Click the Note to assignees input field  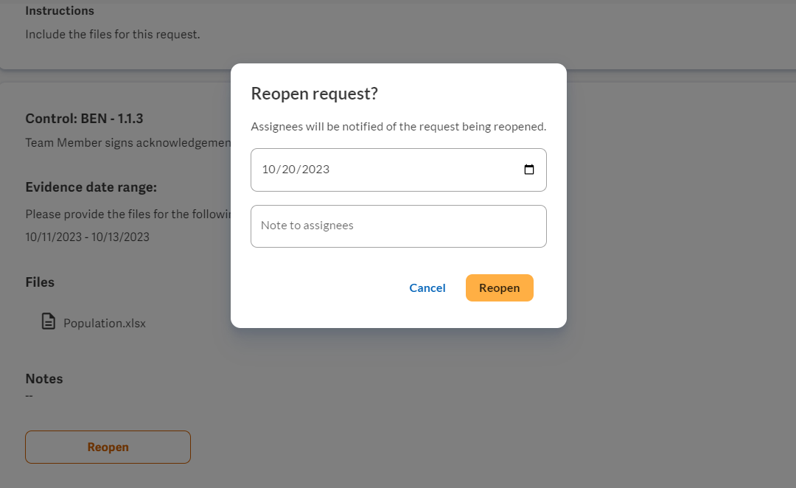tap(398, 226)
